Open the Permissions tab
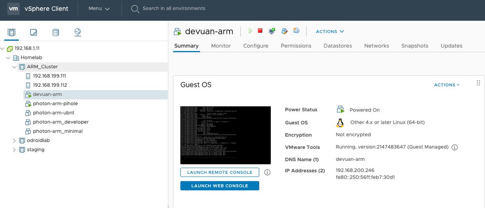The height and width of the screenshot is (208, 485). coord(296,46)
